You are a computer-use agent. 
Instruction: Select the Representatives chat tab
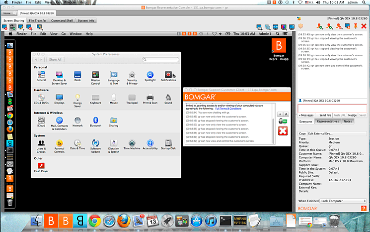(x=328, y=121)
